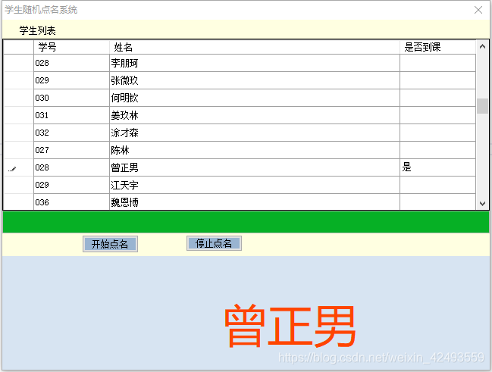Click student number 032 cell

[71, 133]
